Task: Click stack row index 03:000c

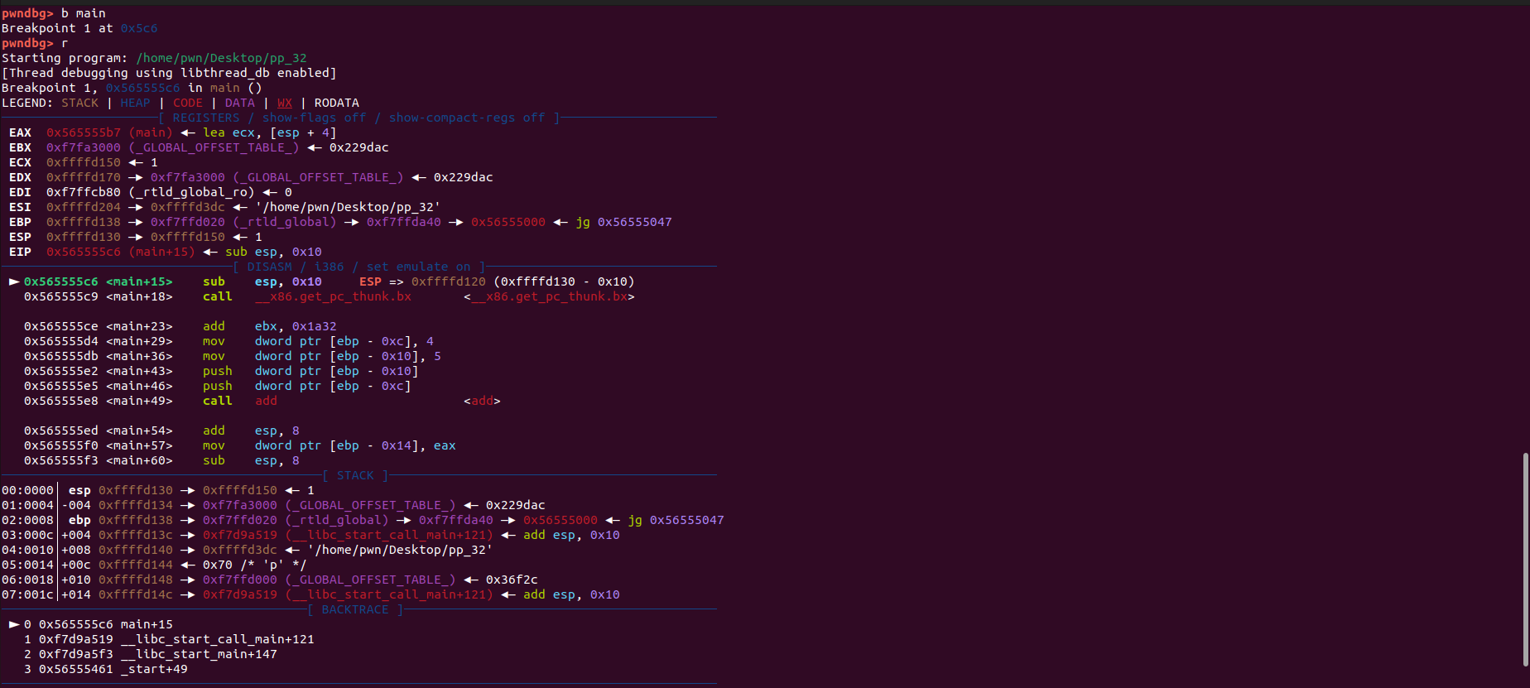Action: 27,535
